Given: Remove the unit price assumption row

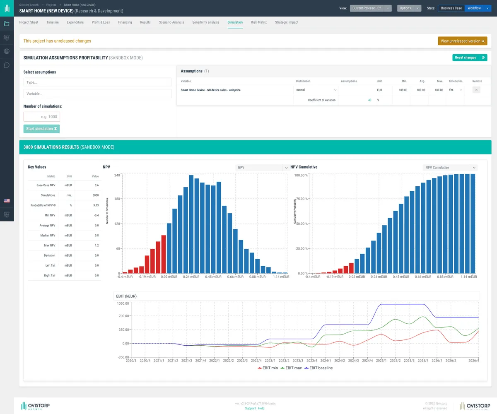Looking at the screenshot, I should click(476, 90).
